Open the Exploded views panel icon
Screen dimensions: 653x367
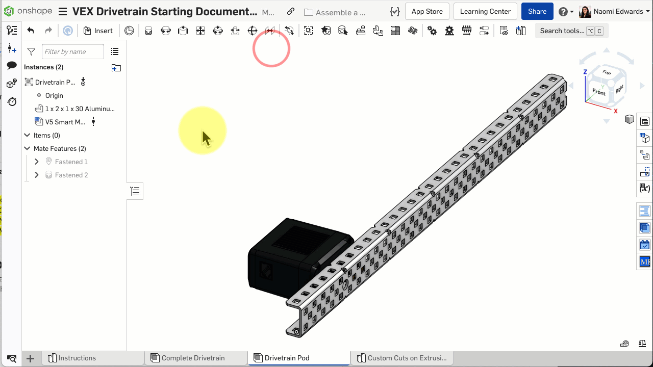tap(645, 155)
